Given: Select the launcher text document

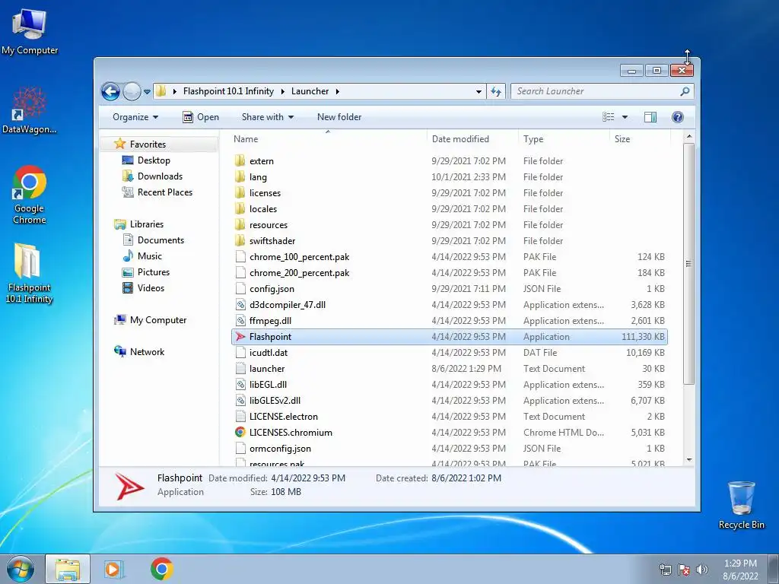Looking at the screenshot, I should click(x=267, y=369).
